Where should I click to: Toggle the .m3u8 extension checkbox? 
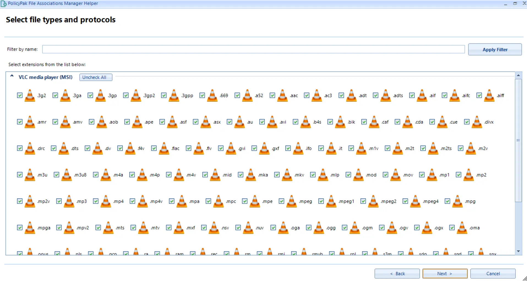pos(56,175)
